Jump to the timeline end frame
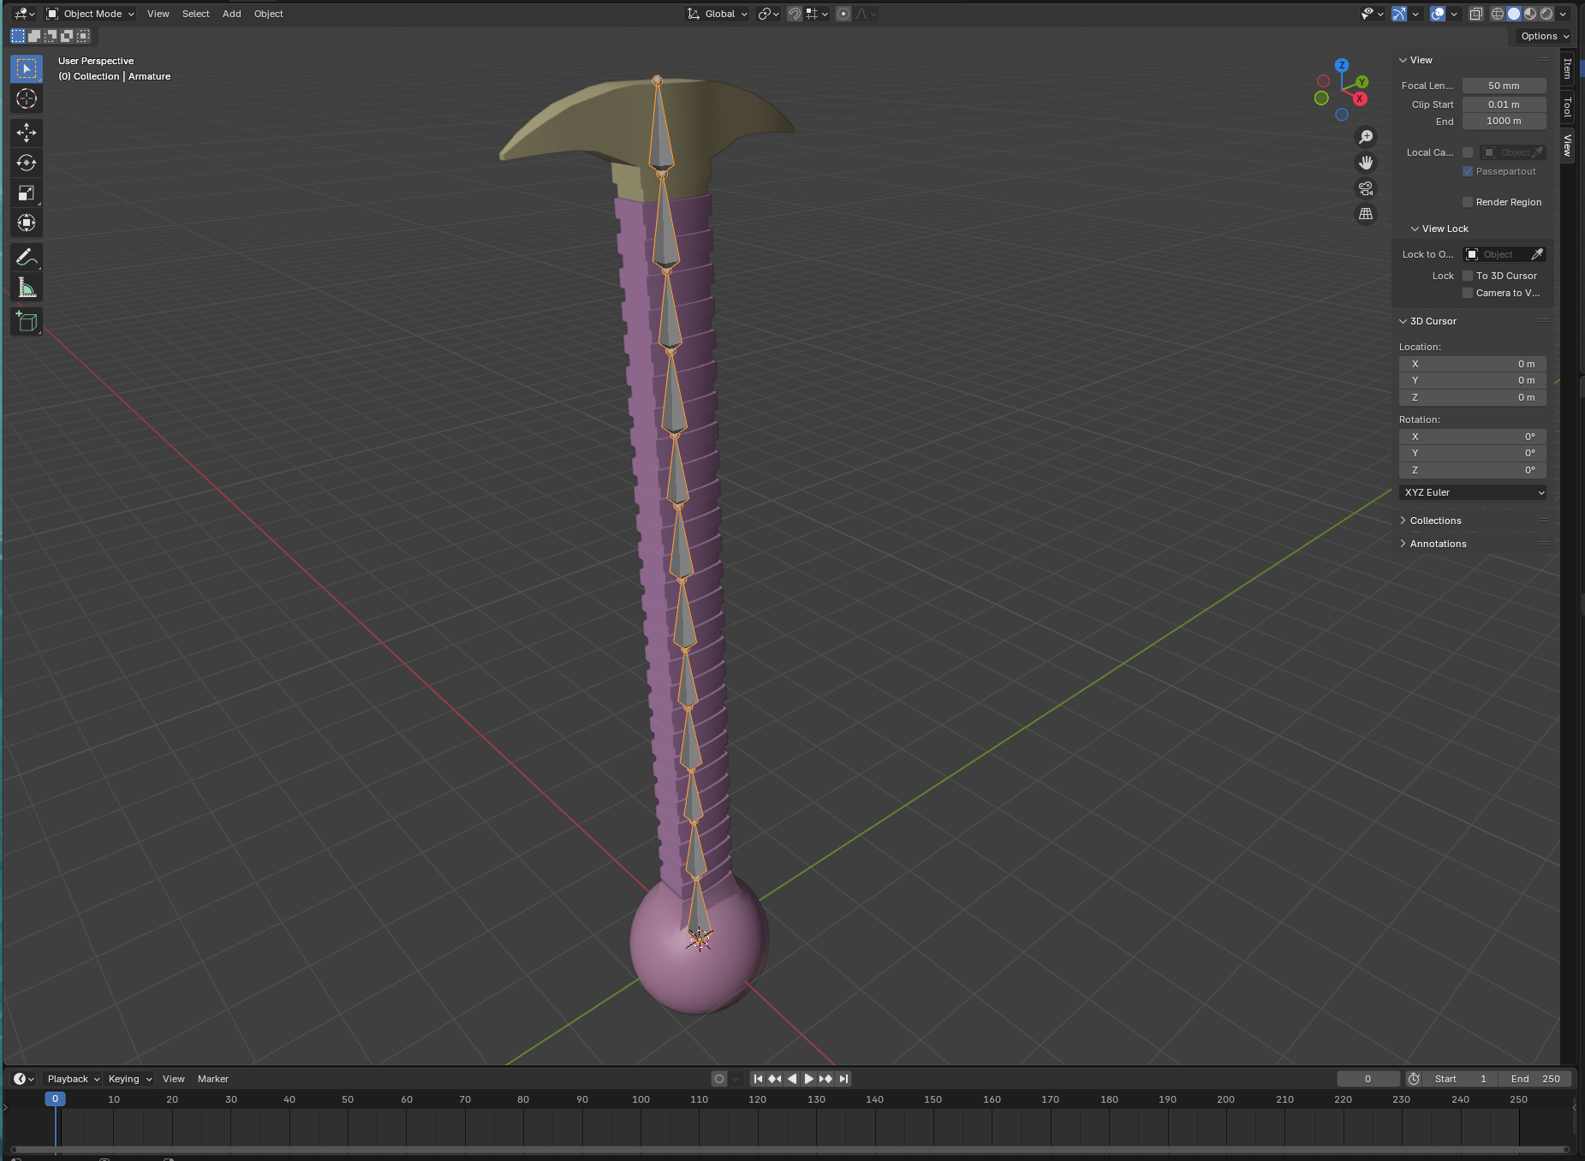The width and height of the screenshot is (1585, 1161). click(843, 1079)
